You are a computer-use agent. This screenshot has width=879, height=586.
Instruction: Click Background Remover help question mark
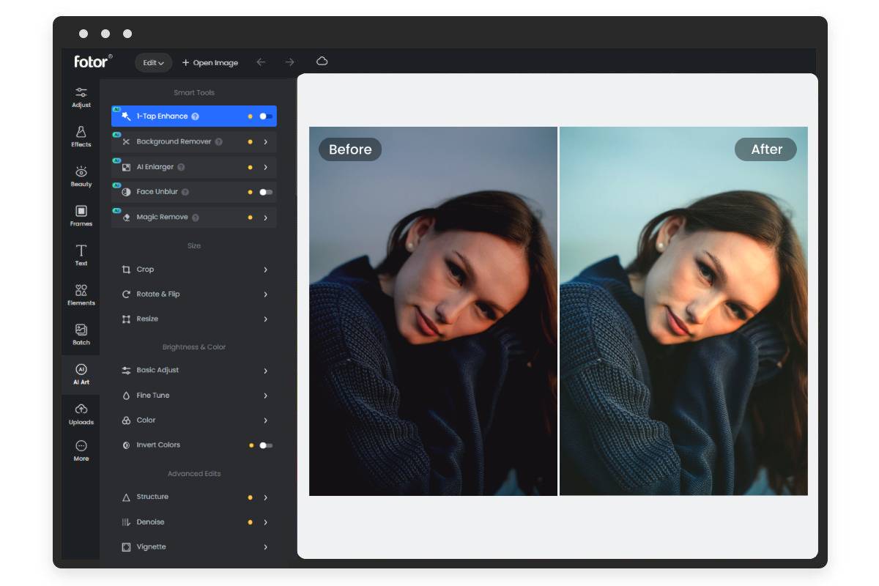218,142
